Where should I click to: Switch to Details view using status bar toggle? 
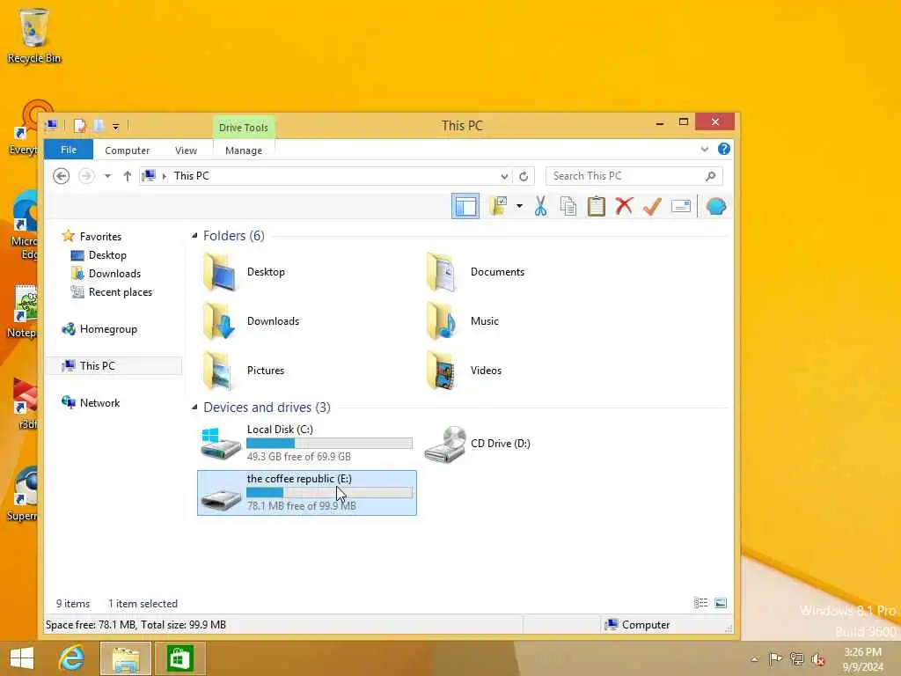700,603
